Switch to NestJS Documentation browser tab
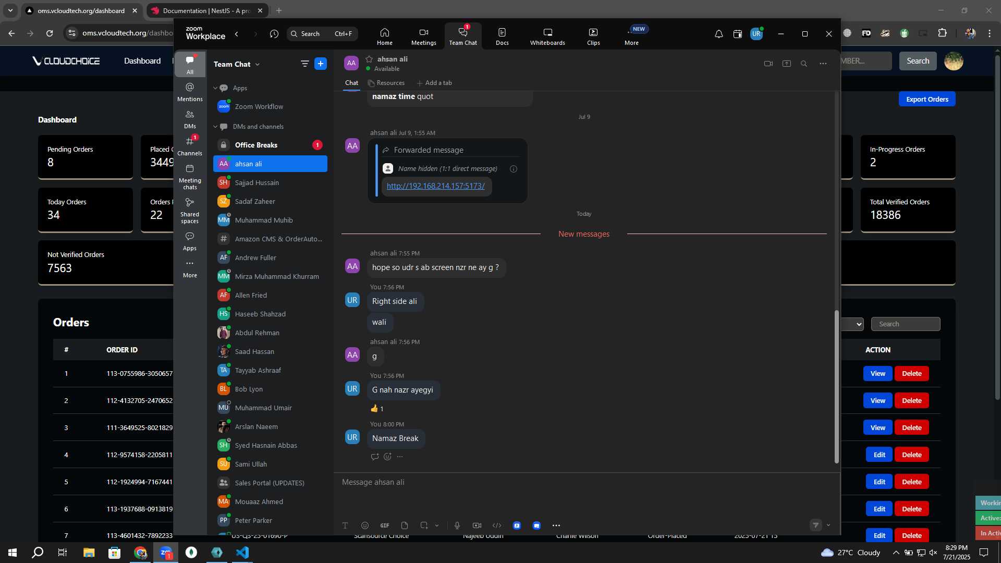The height and width of the screenshot is (563, 1001). pyautogui.click(x=207, y=10)
